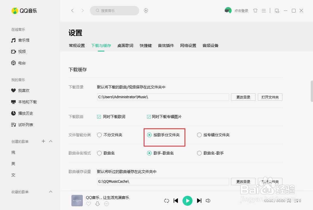The height and width of the screenshot is (210, 313).
Task: Start voice search with the microphone icon
Action: 146,10
